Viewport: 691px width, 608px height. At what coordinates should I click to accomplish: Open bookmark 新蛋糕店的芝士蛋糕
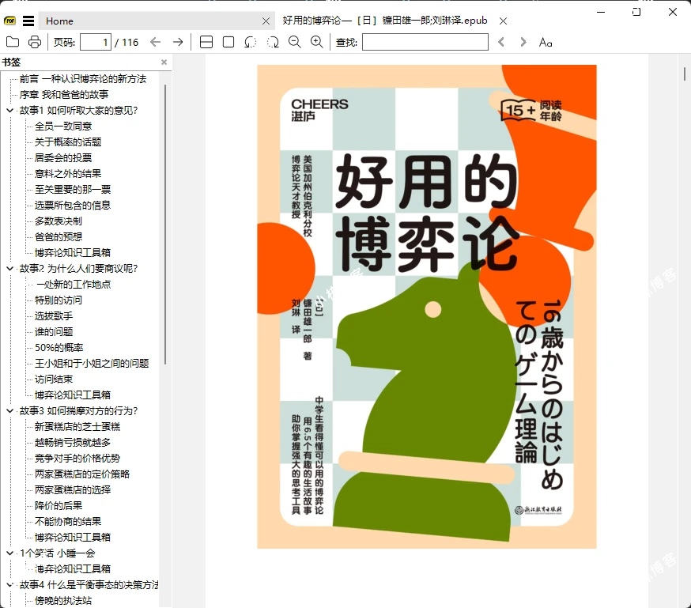click(77, 426)
